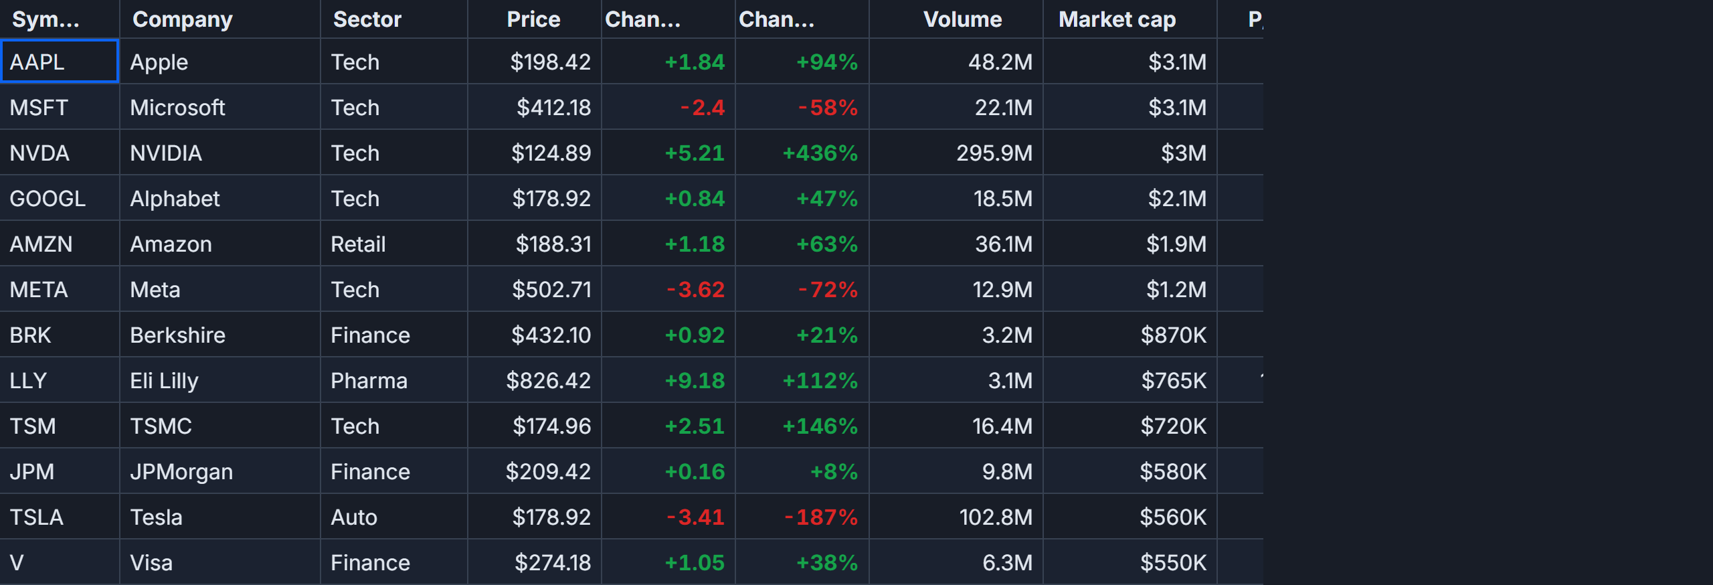Click the +1.84 change cell
Screen dimensions: 1713x585
(668, 62)
